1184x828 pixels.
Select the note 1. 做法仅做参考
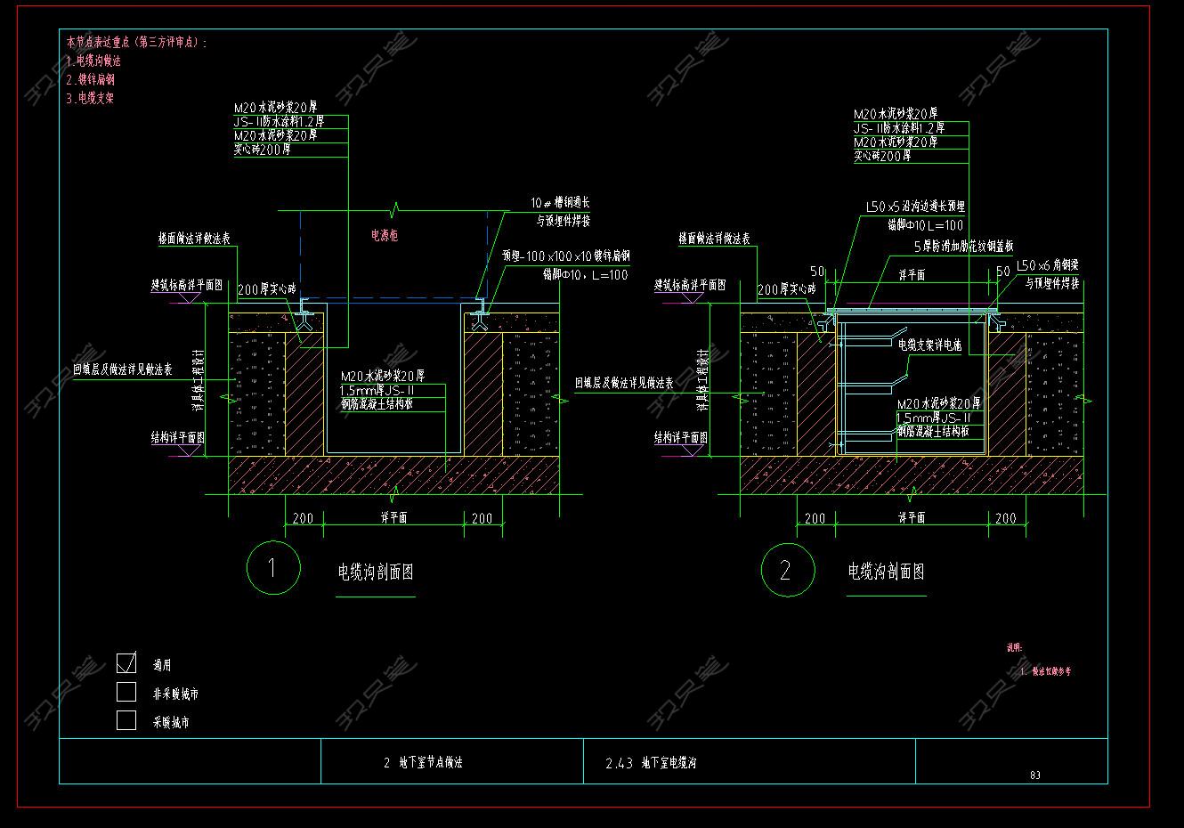click(1046, 670)
